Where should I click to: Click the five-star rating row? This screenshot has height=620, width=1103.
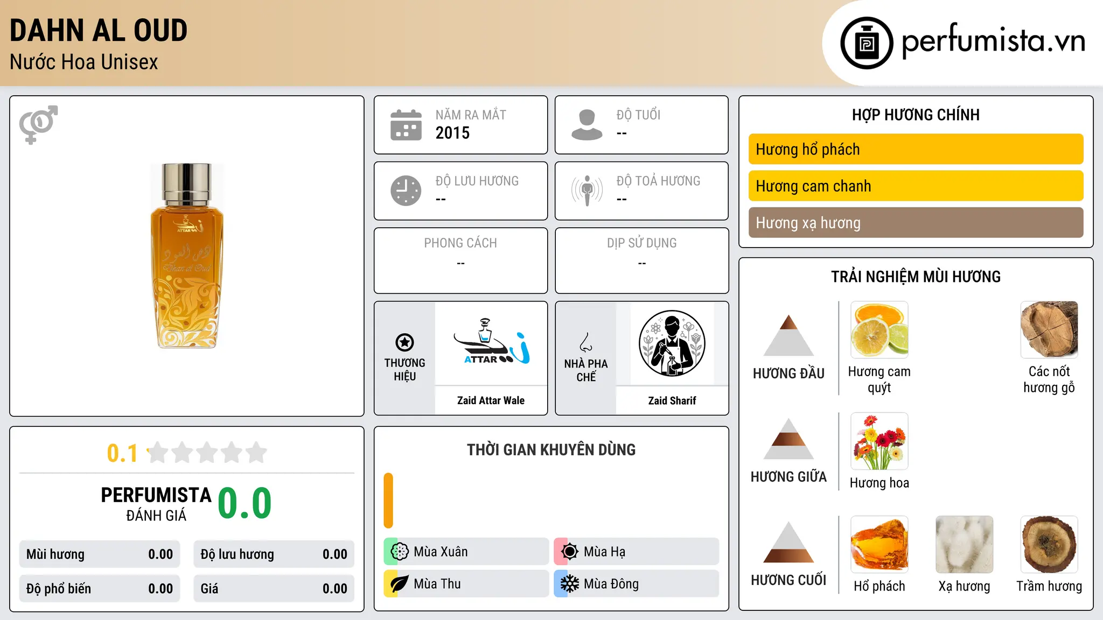click(x=207, y=453)
